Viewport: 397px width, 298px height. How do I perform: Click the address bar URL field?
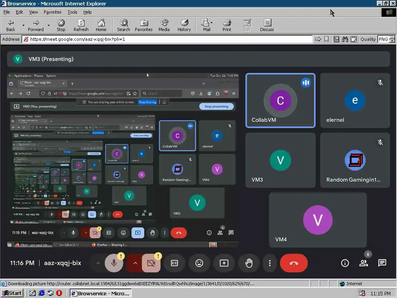(x=167, y=39)
